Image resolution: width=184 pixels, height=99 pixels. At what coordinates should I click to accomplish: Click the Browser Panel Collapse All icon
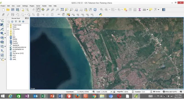tap(19, 22)
